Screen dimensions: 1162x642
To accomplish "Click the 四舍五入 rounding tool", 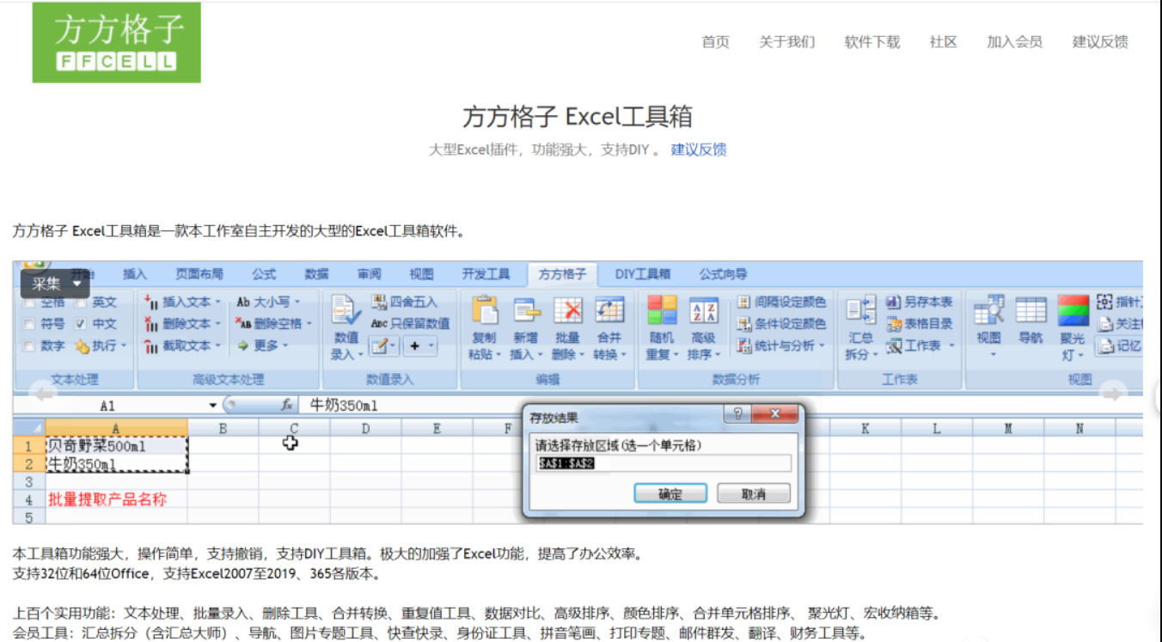I will (405, 302).
